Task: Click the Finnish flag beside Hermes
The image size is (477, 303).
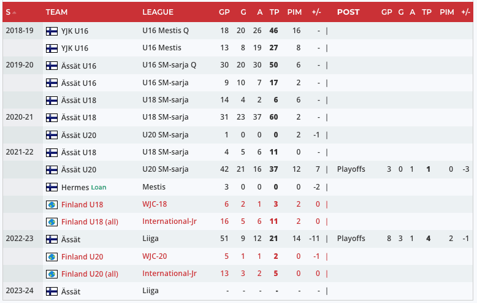Action: tap(52, 187)
